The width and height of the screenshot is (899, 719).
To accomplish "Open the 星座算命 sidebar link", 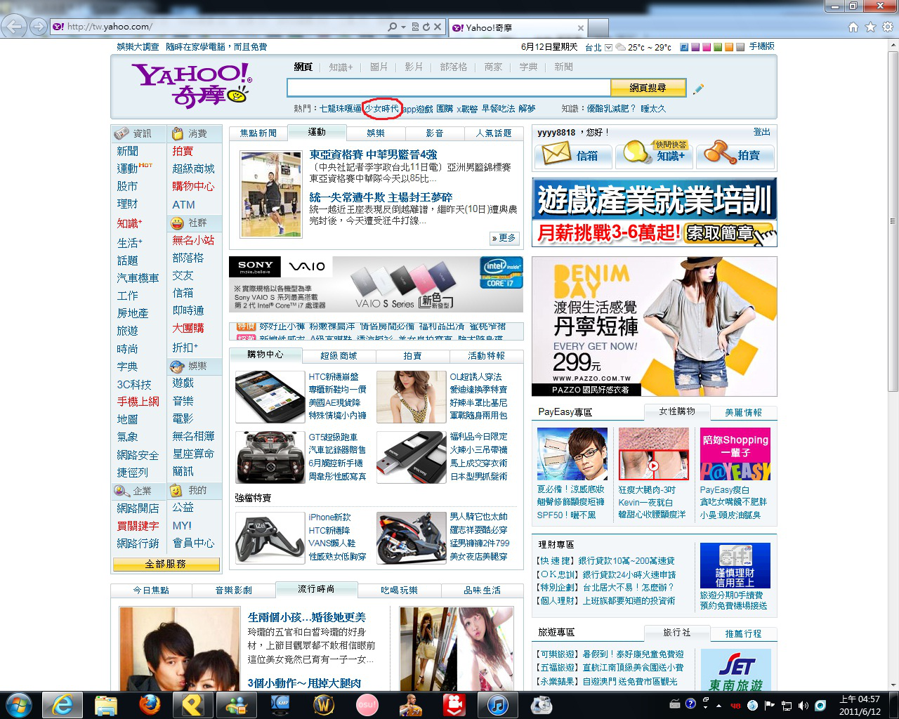I will [193, 454].
